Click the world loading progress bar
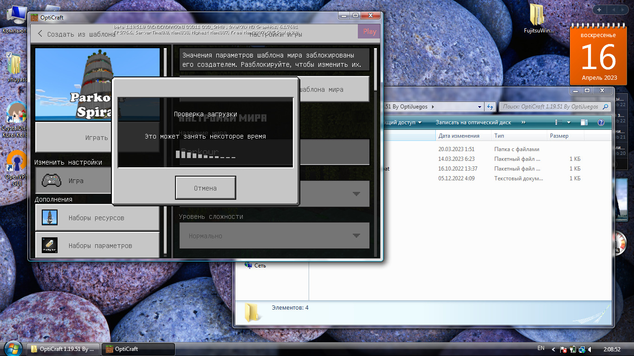This screenshot has height=356, width=634. [206, 154]
